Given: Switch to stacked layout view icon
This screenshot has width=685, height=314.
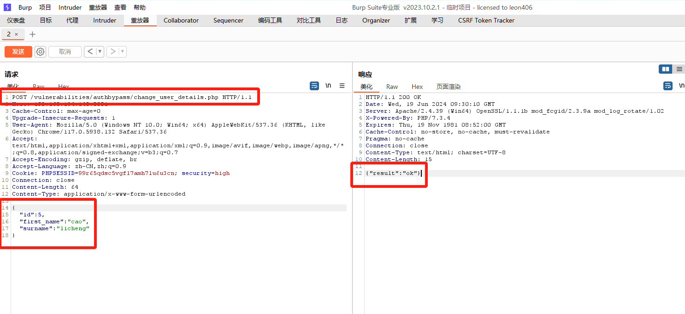Looking at the screenshot, I should tap(679, 69).
